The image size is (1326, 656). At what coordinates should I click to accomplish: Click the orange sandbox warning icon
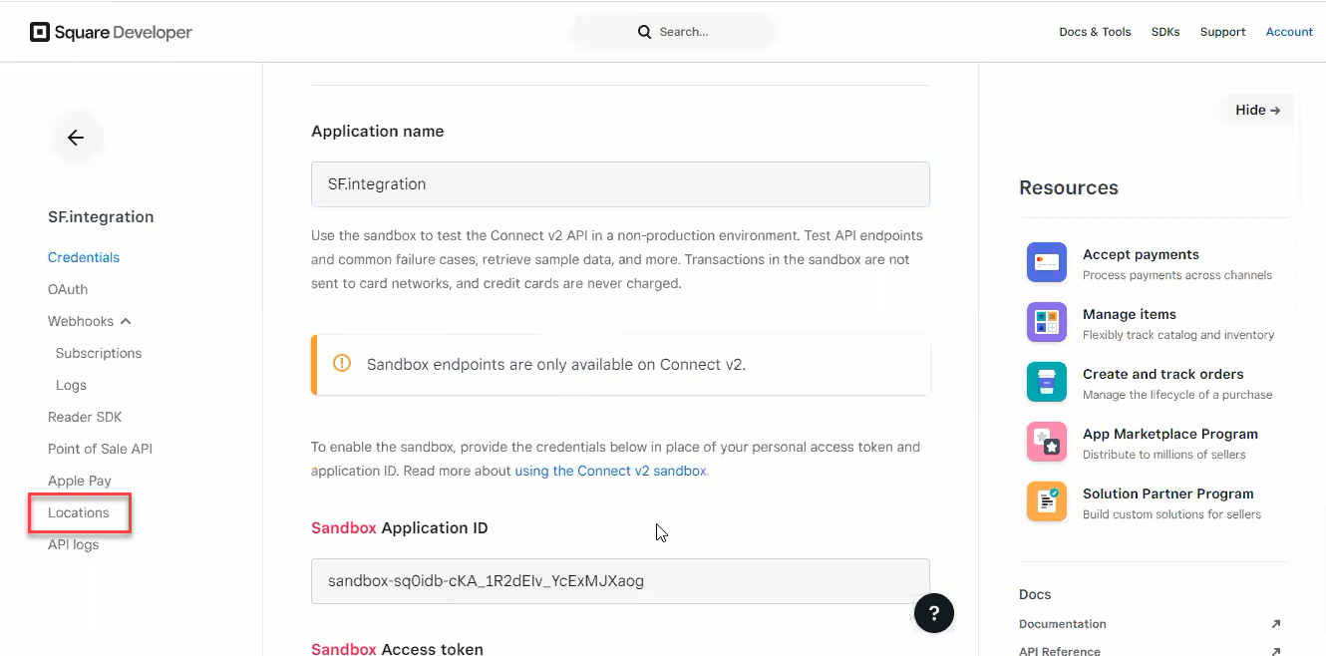pos(342,364)
